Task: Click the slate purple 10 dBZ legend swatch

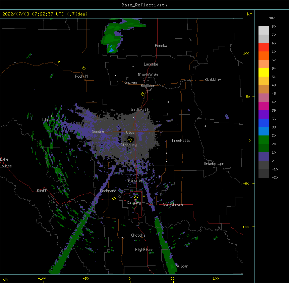Action: (264, 157)
